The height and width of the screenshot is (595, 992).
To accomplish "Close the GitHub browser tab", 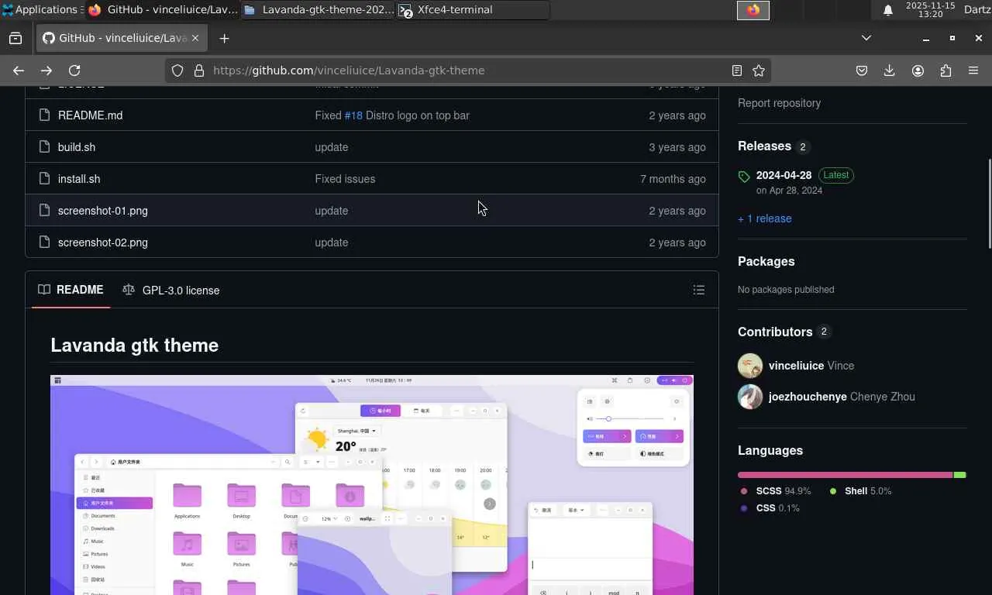I will pos(195,38).
